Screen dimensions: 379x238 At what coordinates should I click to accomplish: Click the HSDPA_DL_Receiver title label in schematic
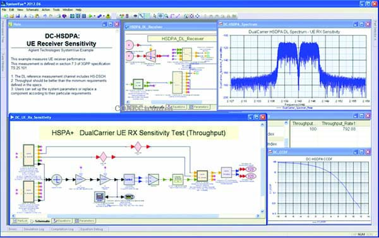(x=183, y=39)
